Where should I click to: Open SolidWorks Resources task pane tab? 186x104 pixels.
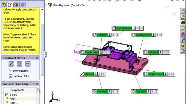[183, 17]
